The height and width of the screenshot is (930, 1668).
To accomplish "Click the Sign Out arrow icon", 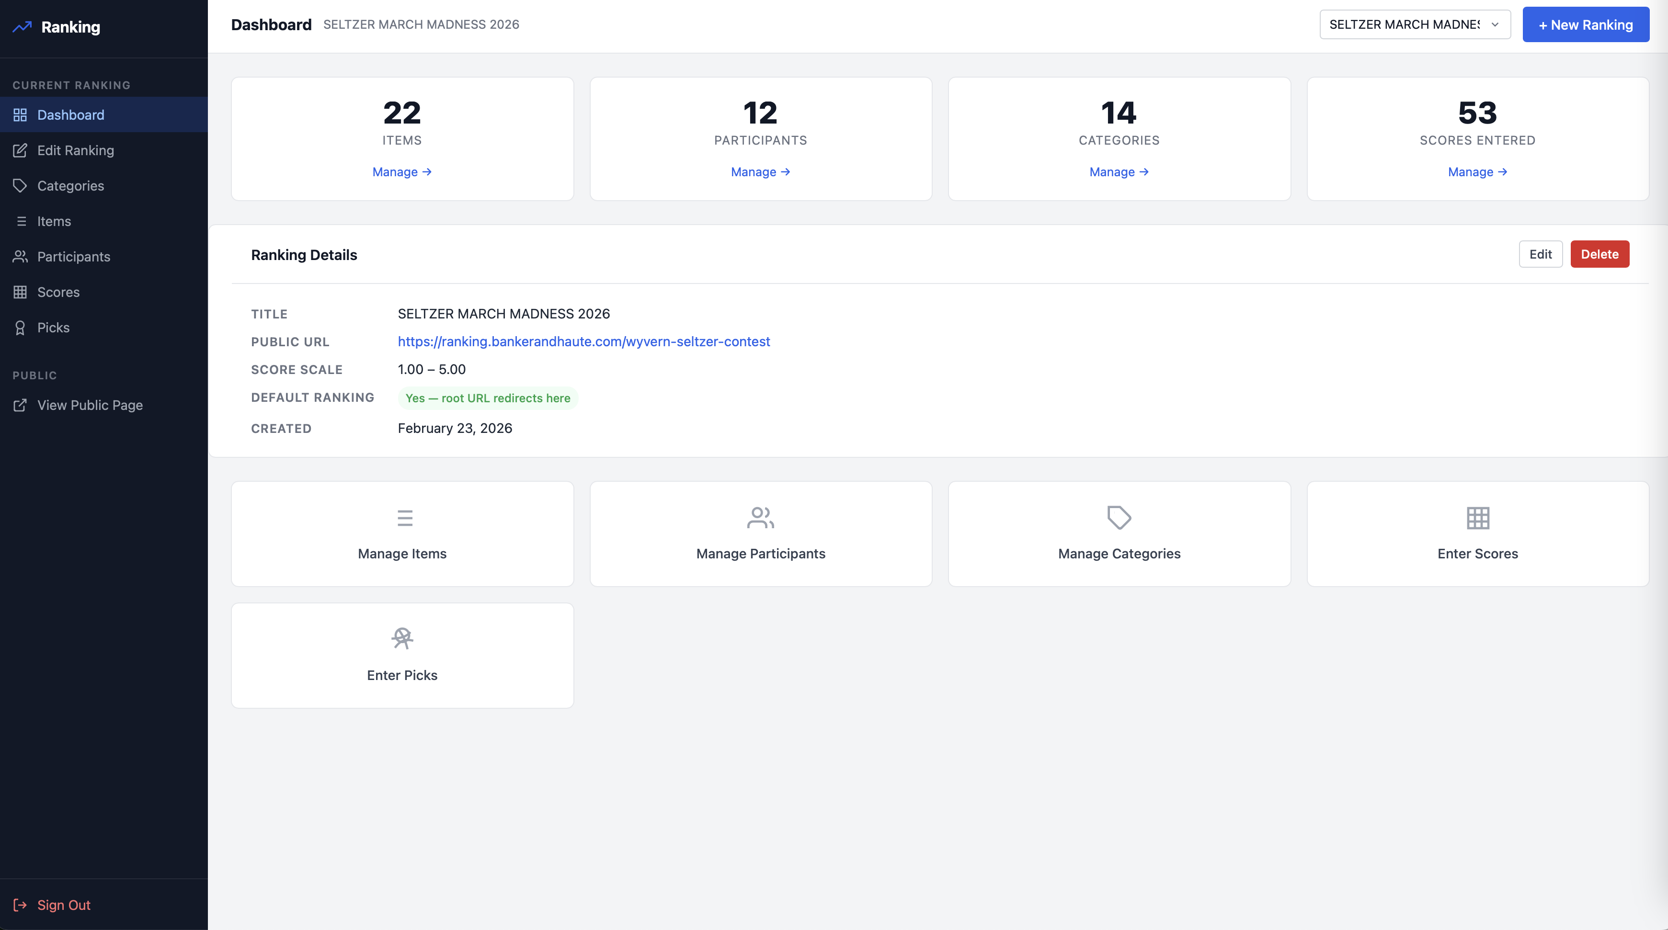I will point(20,905).
